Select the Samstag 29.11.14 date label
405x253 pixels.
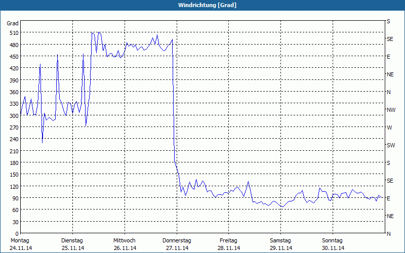coord(280,244)
